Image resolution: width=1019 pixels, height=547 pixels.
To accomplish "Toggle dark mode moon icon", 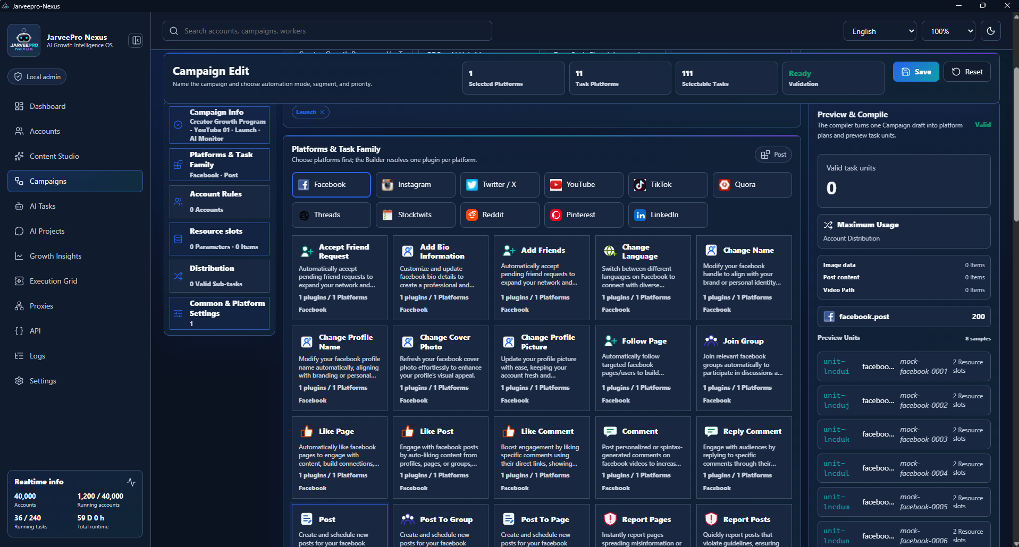I will (991, 31).
